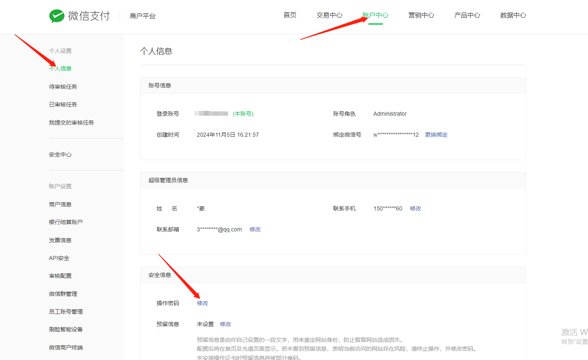Switch to 交易中心 tab

pos(329,15)
